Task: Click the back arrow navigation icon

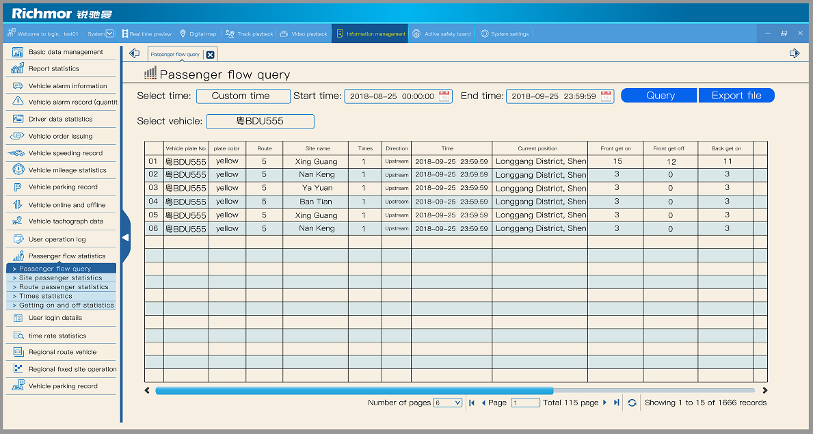Action: 135,53
